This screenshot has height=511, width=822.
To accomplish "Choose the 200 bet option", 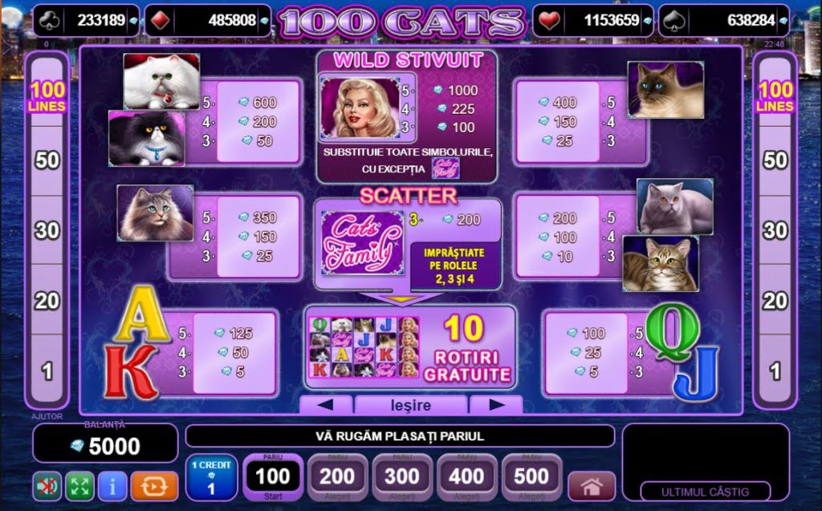I will click(x=337, y=477).
